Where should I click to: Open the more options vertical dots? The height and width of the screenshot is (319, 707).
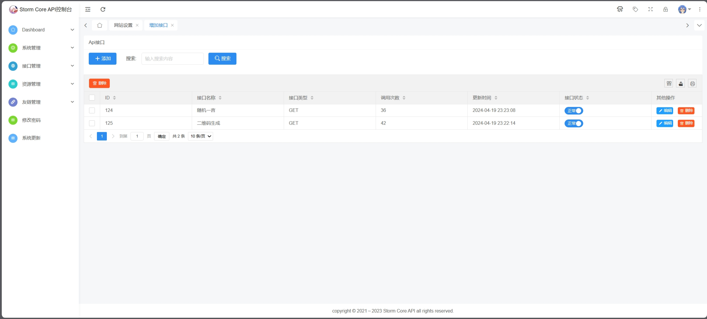coord(700,9)
